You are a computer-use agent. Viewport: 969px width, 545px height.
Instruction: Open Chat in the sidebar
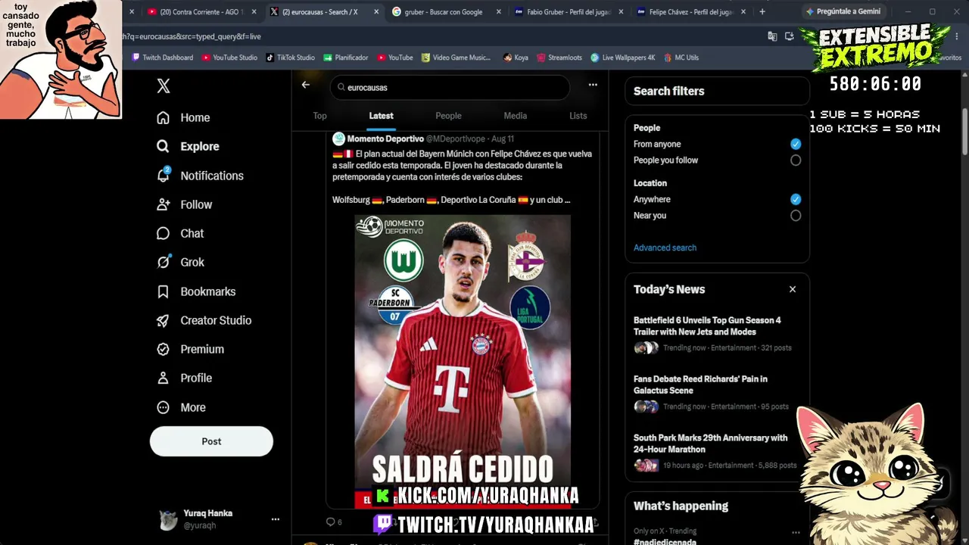point(180,233)
